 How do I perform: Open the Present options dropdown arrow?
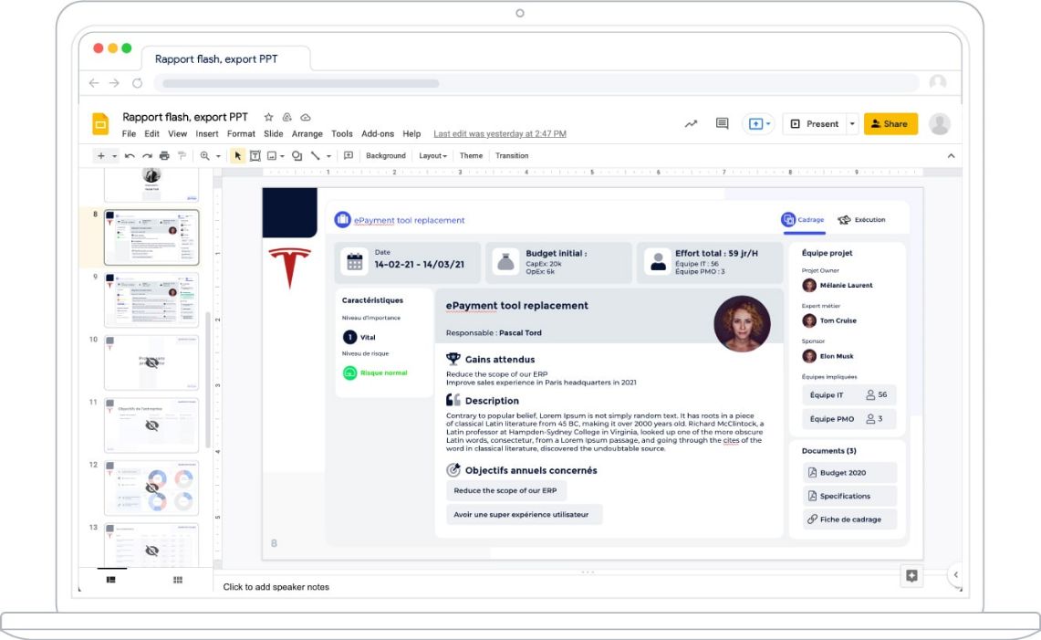852,123
